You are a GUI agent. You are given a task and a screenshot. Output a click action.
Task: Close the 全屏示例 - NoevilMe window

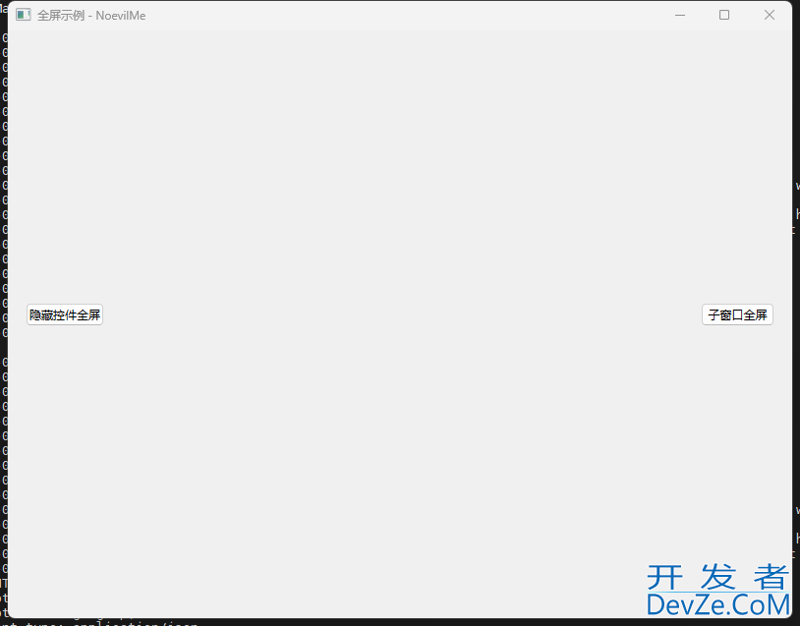770,16
